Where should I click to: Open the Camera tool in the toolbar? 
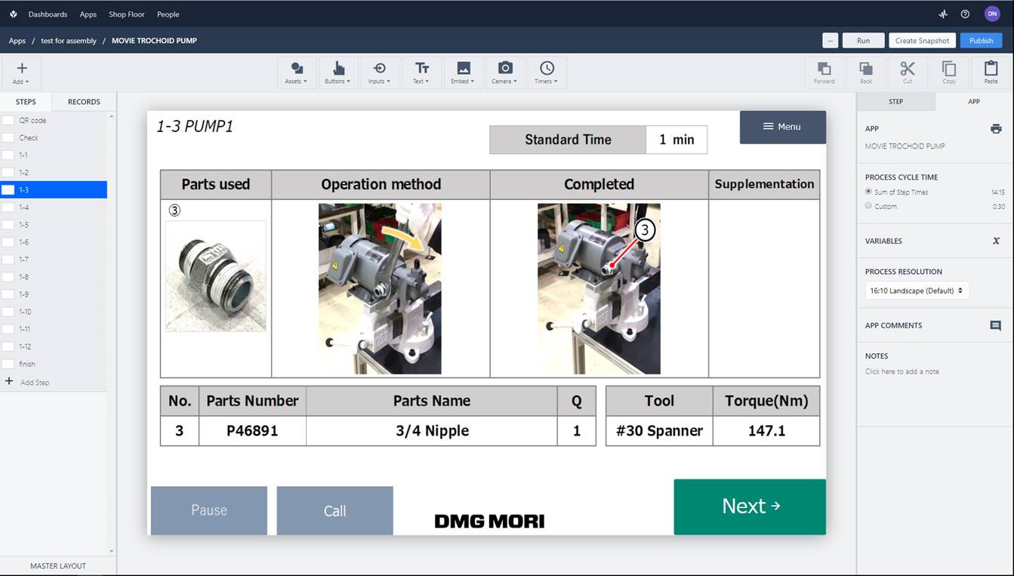click(504, 72)
